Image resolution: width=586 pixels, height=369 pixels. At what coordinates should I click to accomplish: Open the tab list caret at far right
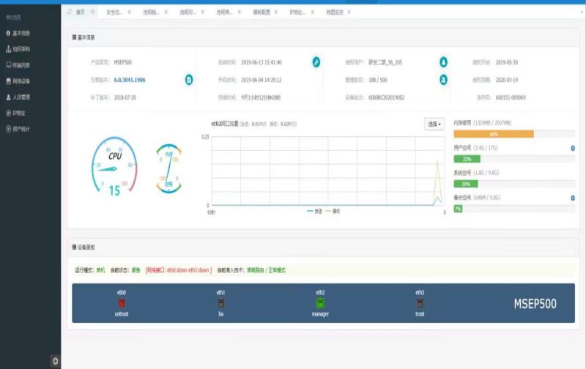click(582, 12)
